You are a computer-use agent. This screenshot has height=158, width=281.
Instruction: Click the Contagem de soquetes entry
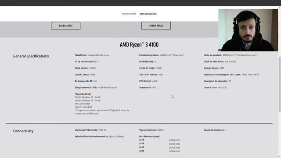point(217,81)
